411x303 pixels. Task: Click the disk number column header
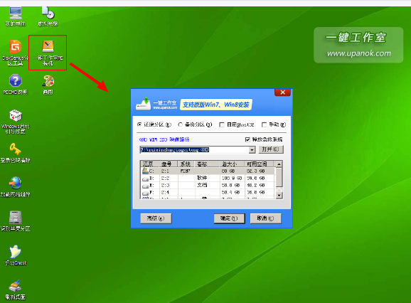coord(168,164)
